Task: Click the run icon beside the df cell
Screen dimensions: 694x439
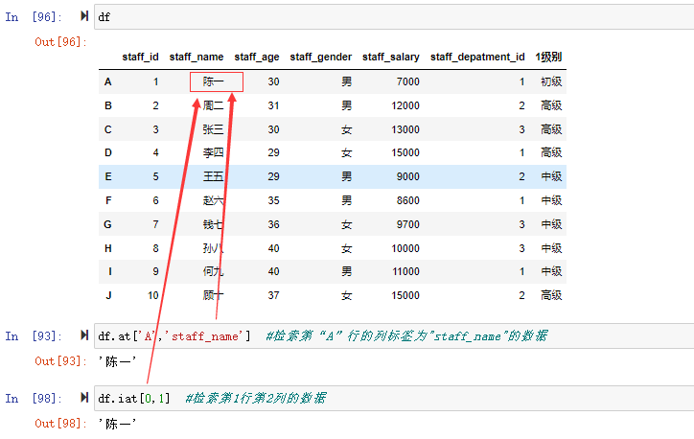Action: (x=85, y=16)
